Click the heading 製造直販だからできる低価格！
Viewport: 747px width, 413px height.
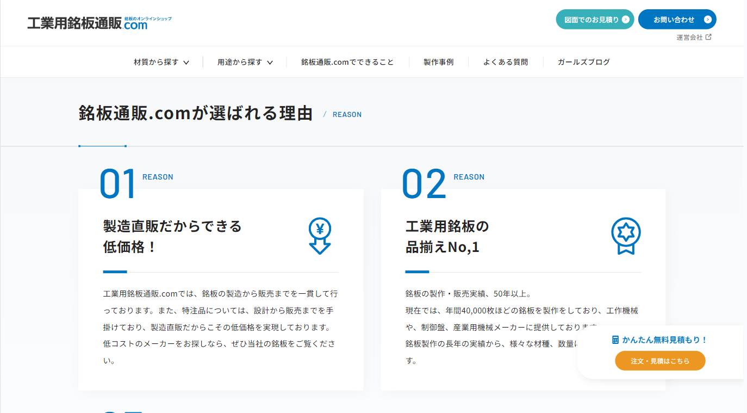pyautogui.click(x=172, y=236)
